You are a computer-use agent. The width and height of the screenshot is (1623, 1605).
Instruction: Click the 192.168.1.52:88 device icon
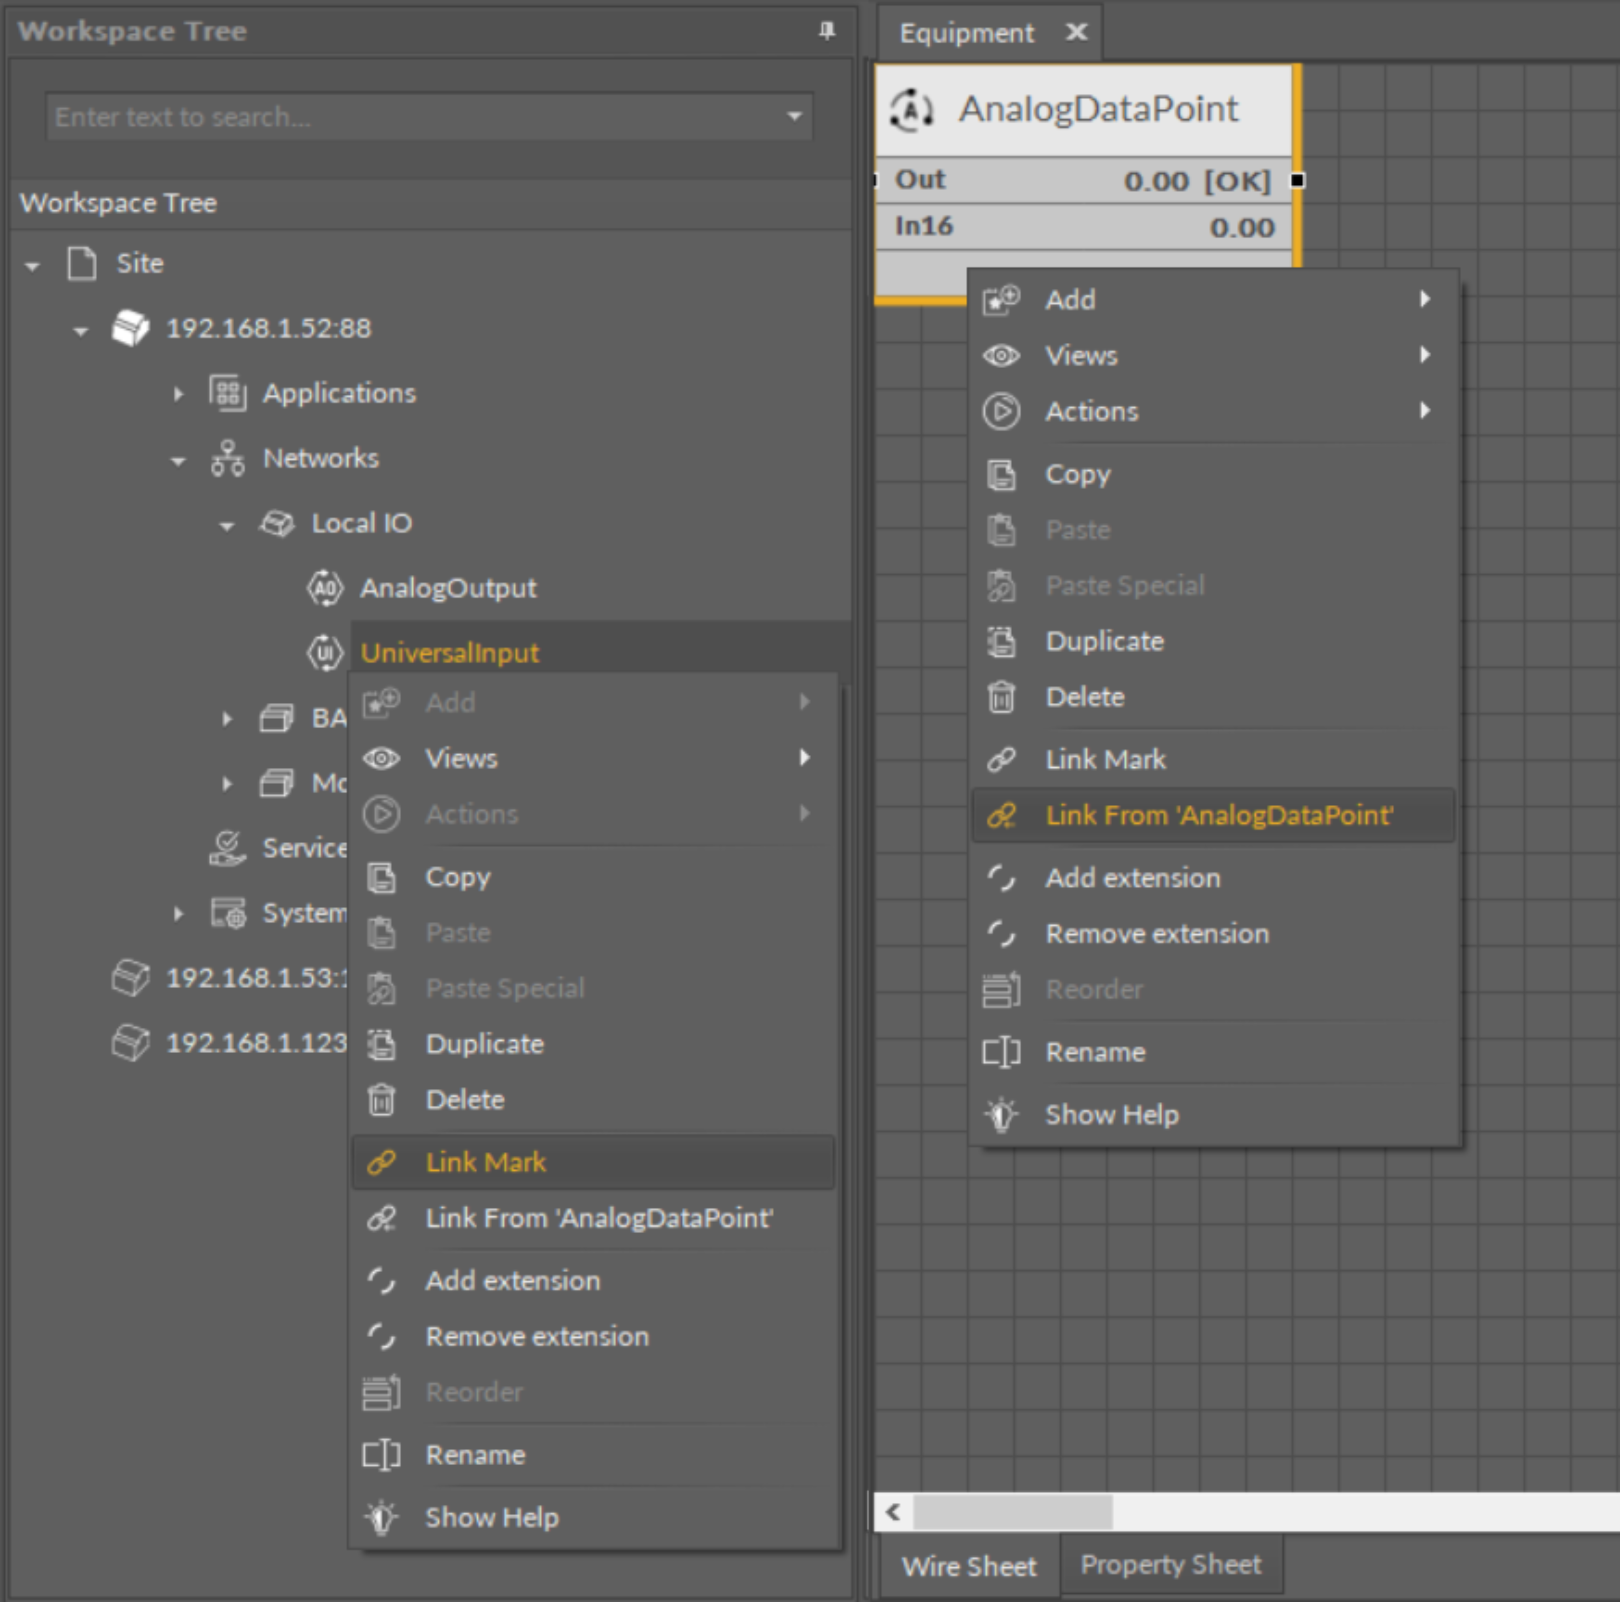pos(130,328)
